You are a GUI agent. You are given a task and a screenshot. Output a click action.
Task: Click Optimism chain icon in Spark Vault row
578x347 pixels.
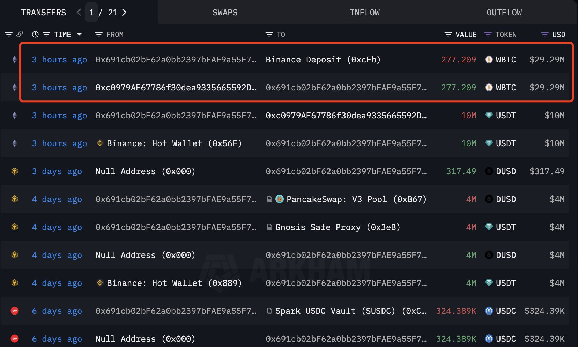click(x=14, y=311)
